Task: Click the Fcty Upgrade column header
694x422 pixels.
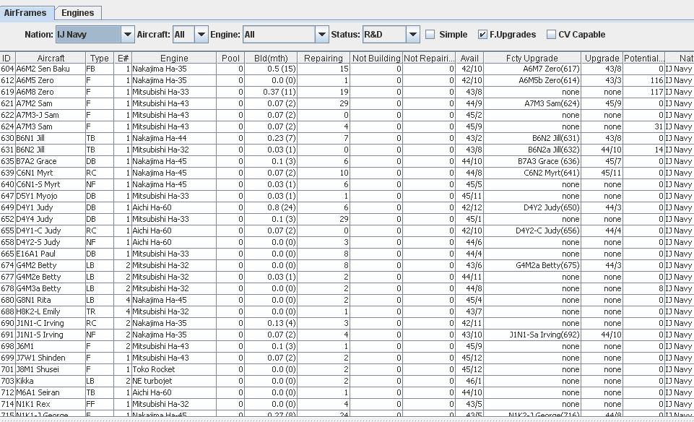Action: point(532,58)
